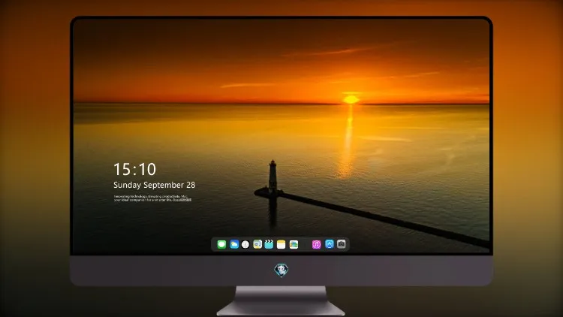This screenshot has height=317, width=563.
Task: Launch the teal clapperboard video app
Action: [x=269, y=244]
